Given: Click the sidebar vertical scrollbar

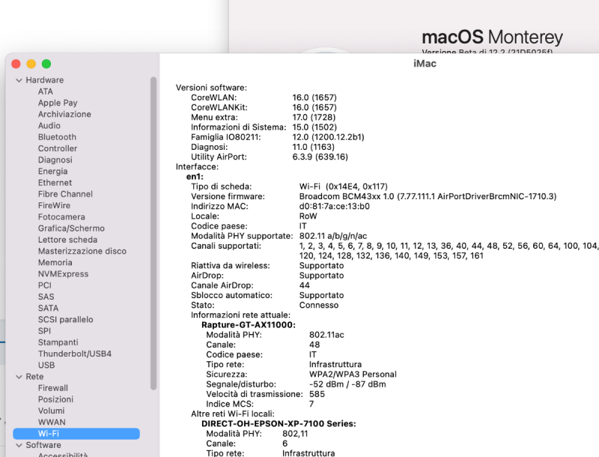Looking at the screenshot, I should click(x=153, y=233).
